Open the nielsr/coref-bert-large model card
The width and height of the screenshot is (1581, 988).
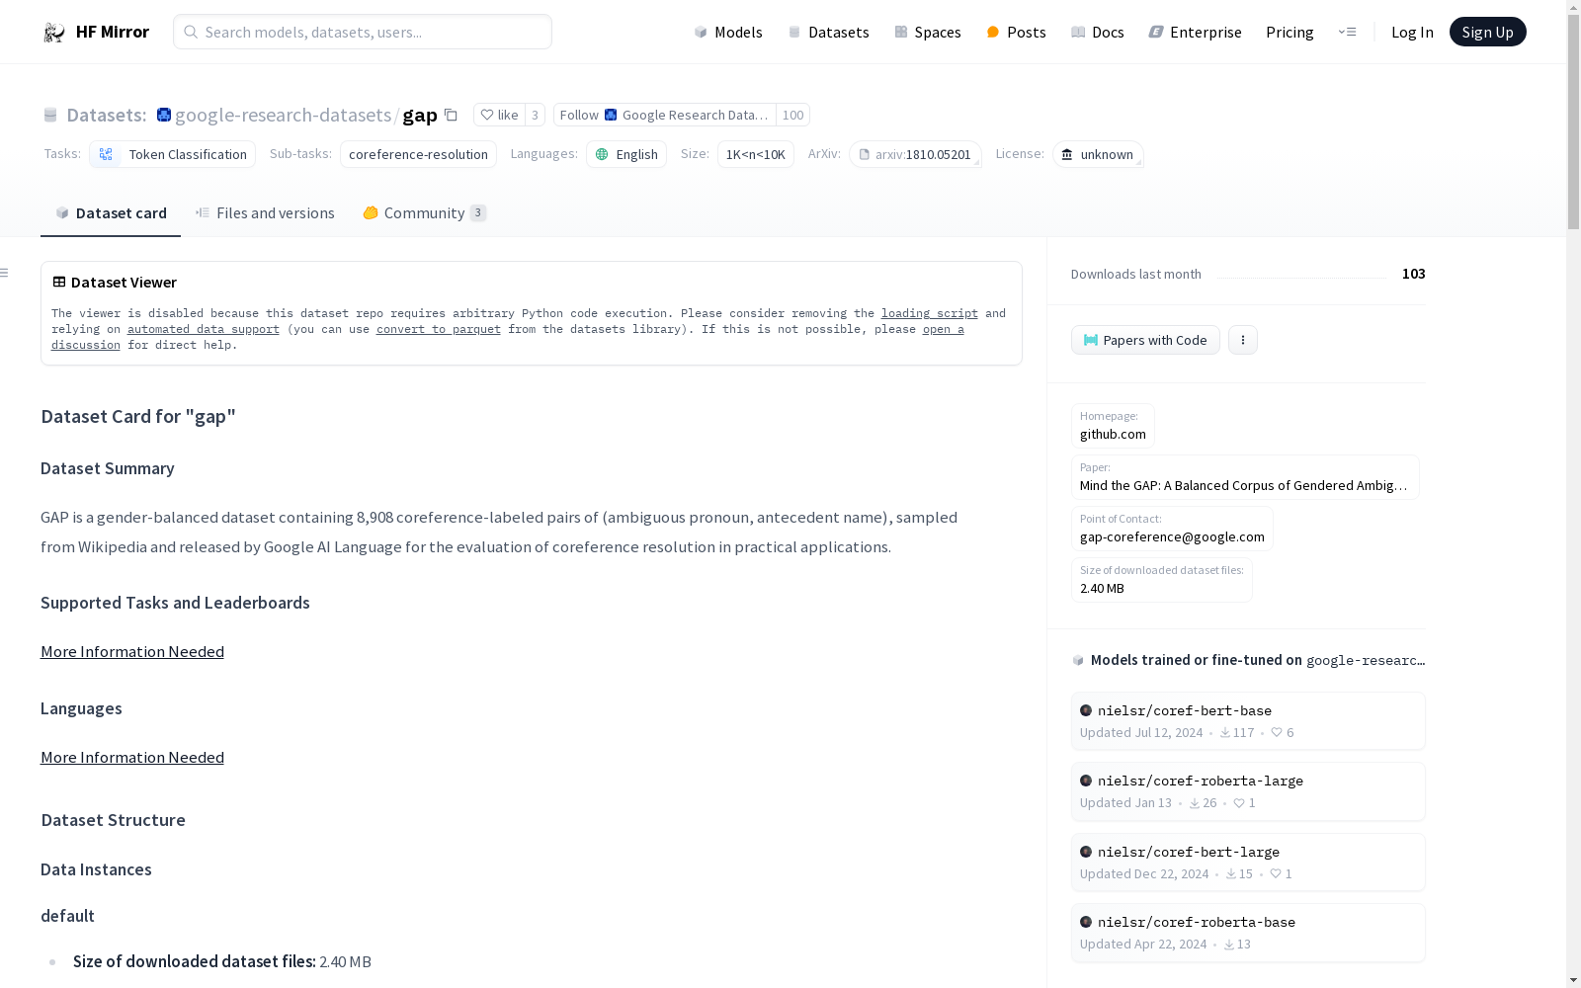(x=1248, y=863)
